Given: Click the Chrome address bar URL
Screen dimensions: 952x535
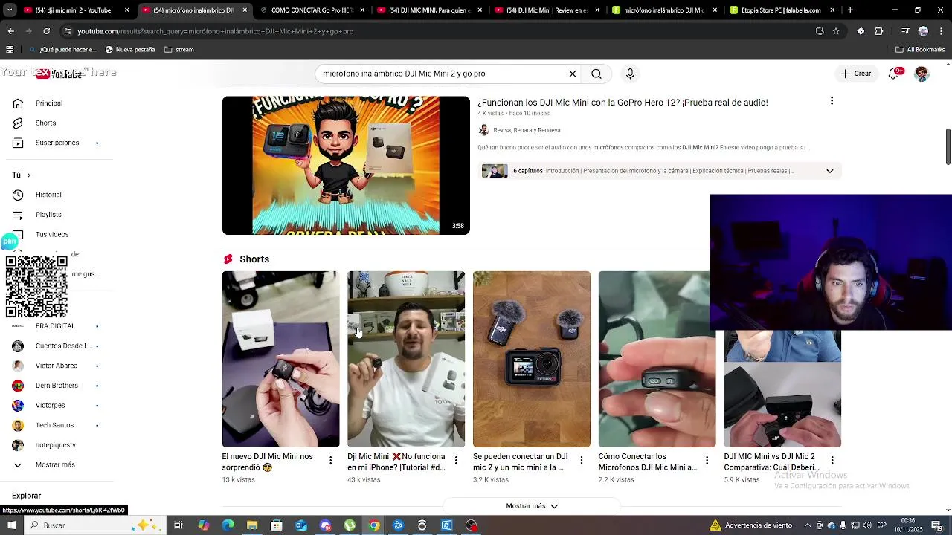Looking at the screenshot, I should pyautogui.click(x=216, y=31).
